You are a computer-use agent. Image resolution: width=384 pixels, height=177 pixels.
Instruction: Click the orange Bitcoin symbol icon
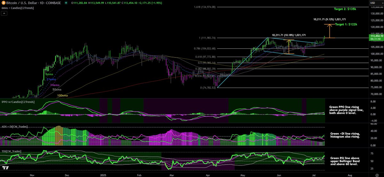click(x=3, y=3)
